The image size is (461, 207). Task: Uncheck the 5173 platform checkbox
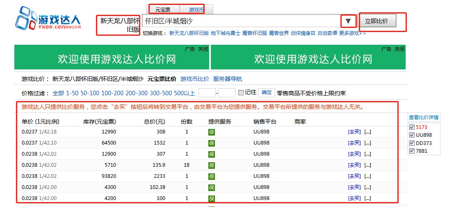(412, 127)
